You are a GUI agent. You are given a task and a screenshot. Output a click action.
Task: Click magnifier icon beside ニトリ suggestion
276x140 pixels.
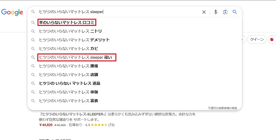click(33, 31)
